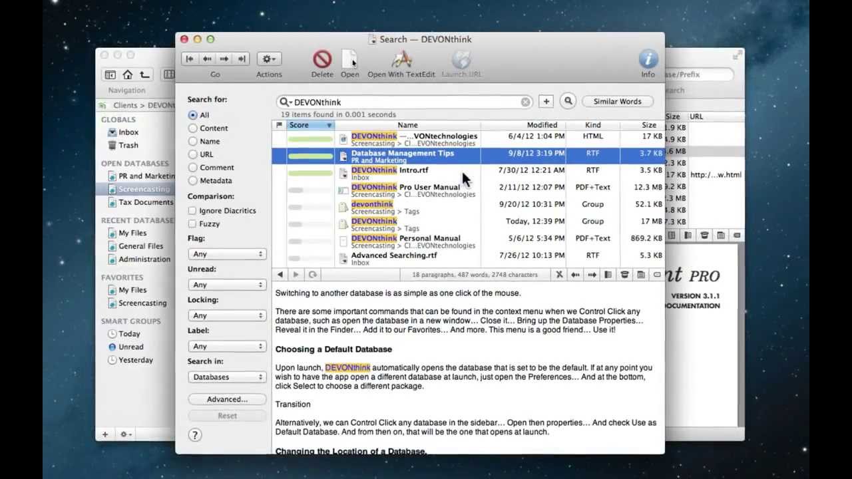Image resolution: width=852 pixels, height=479 pixels.
Task: Click home icon in background window Navigation
Action: [x=127, y=75]
